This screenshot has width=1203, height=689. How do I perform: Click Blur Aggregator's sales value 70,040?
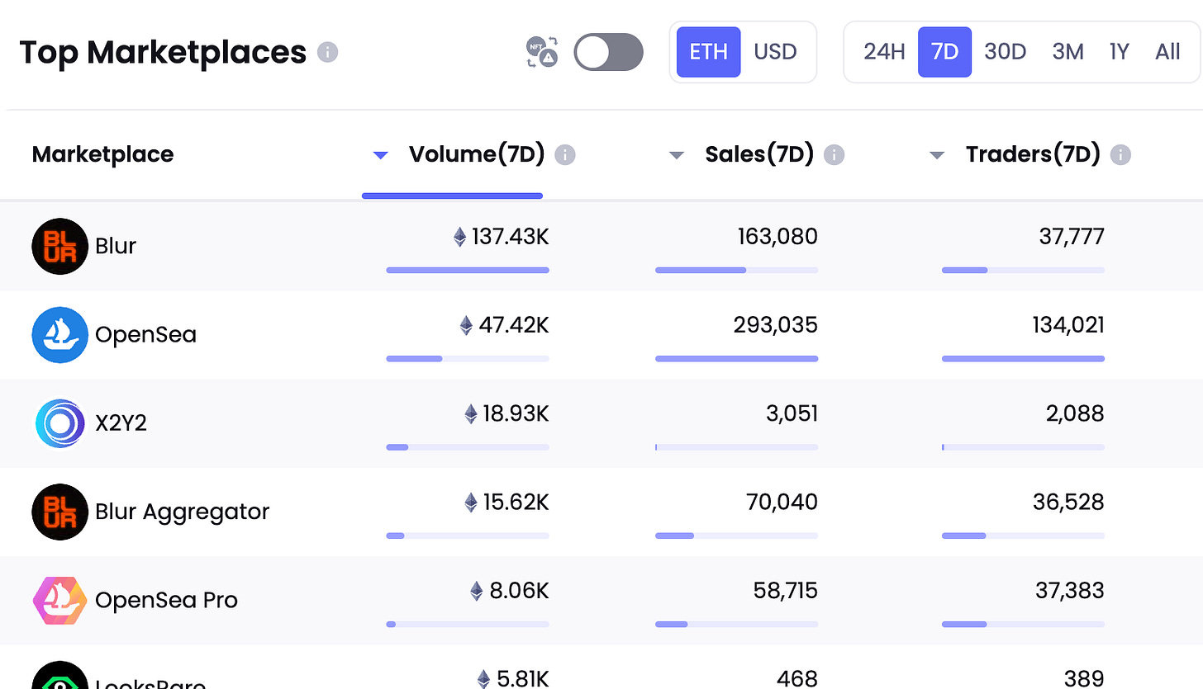[782, 502]
